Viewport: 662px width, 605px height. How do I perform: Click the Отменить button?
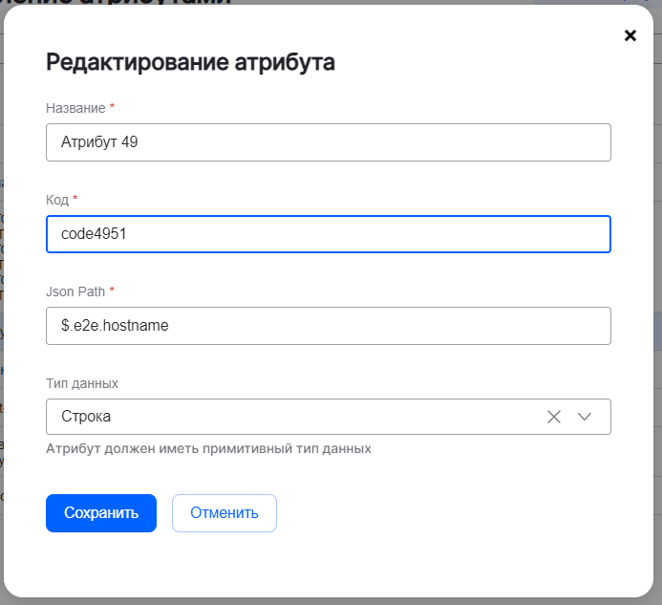[224, 513]
